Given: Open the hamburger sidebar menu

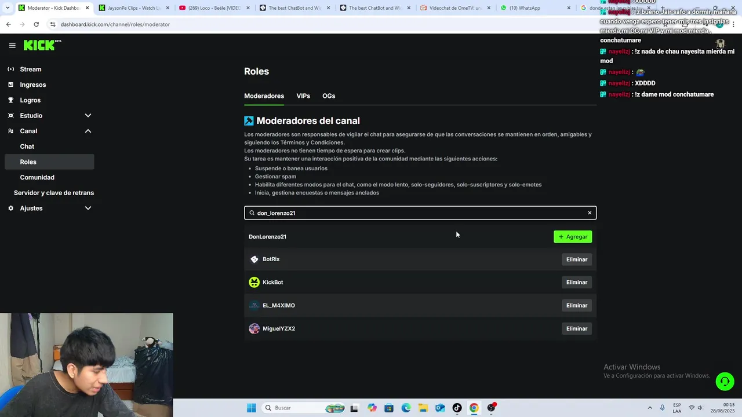Looking at the screenshot, I should tap(12, 45).
